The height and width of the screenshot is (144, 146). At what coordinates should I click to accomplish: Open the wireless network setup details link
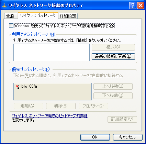click(50, 116)
